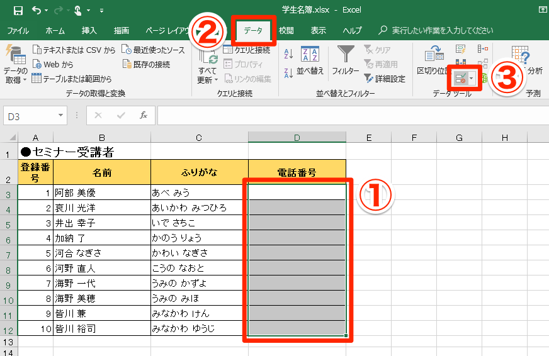This screenshot has width=549, height=356.
Task: Click the filter 再適用 button
Action: pyautogui.click(x=381, y=64)
